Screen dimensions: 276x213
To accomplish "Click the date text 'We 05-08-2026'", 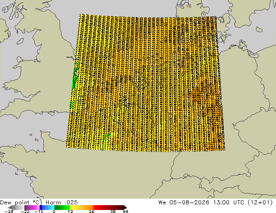I will click(x=184, y=203).
